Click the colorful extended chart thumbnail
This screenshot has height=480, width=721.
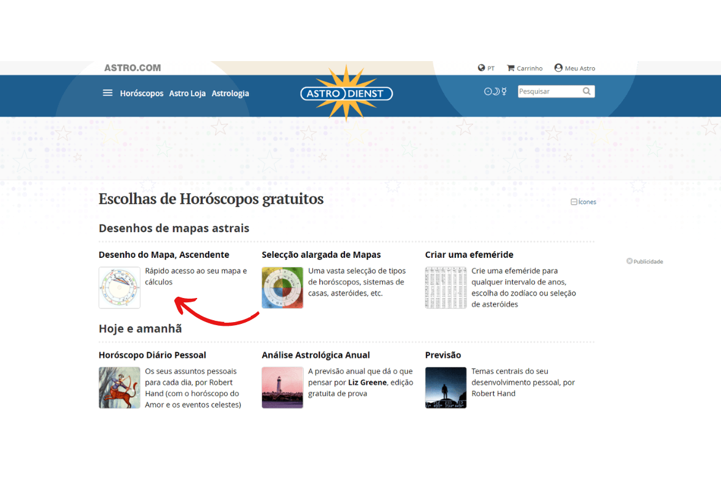[x=282, y=288]
